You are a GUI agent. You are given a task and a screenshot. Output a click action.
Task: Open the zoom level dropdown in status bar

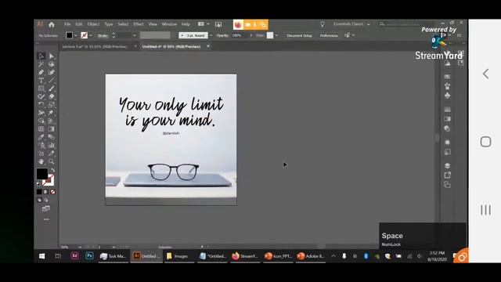(x=80, y=248)
